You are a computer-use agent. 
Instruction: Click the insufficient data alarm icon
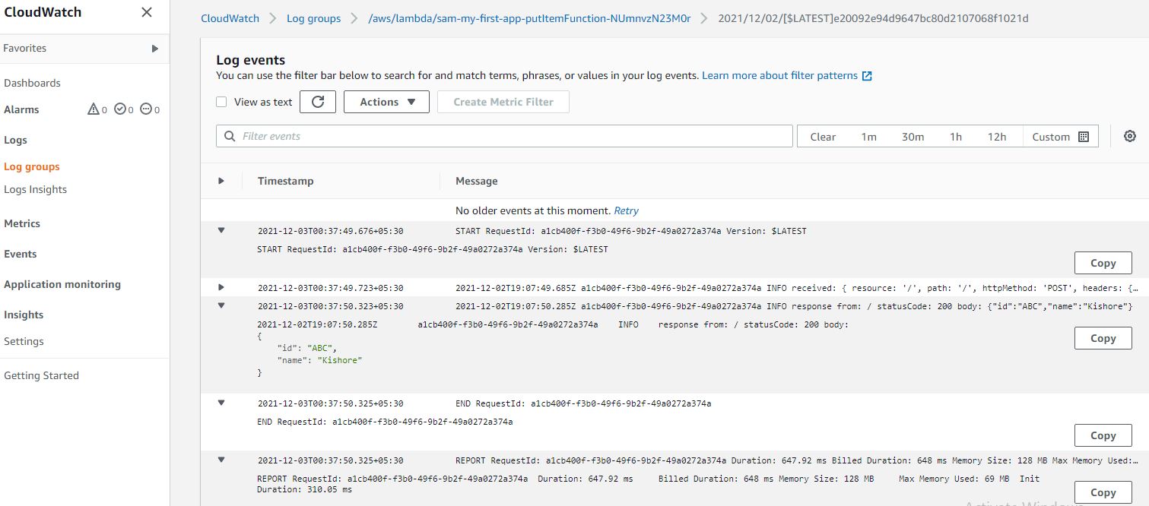click(x=146, y=109)
